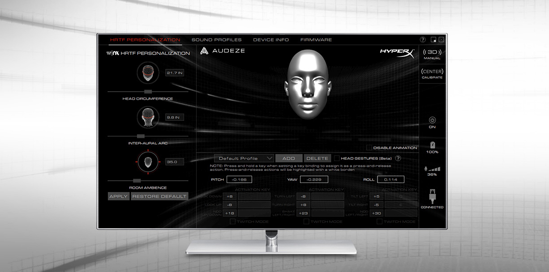Click the Nod Up/Down threshold +18 field
This screenshot has height=272, width=549.
tap(229, 213)
